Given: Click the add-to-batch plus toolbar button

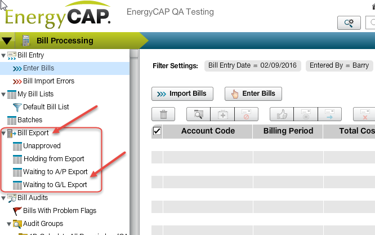Looking at the screenshot, I should [x=222, y=114].
